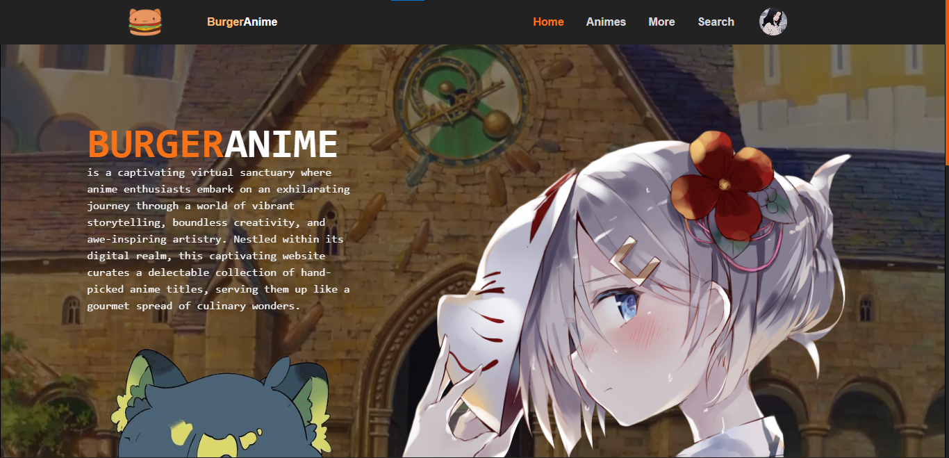View account options by clicking the avatar picture
Image resolution: width=949 pixels, height=458 pixels.
tap(773, 22)
